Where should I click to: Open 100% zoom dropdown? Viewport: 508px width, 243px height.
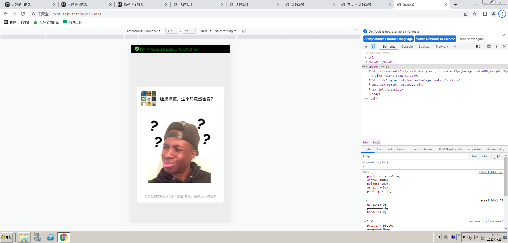tap(206, 31)
